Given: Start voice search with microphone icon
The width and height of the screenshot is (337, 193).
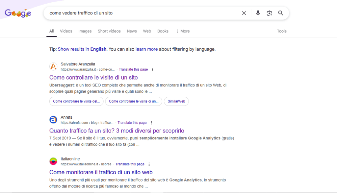Looking at the screenshot, I should [x=258, y=13].
